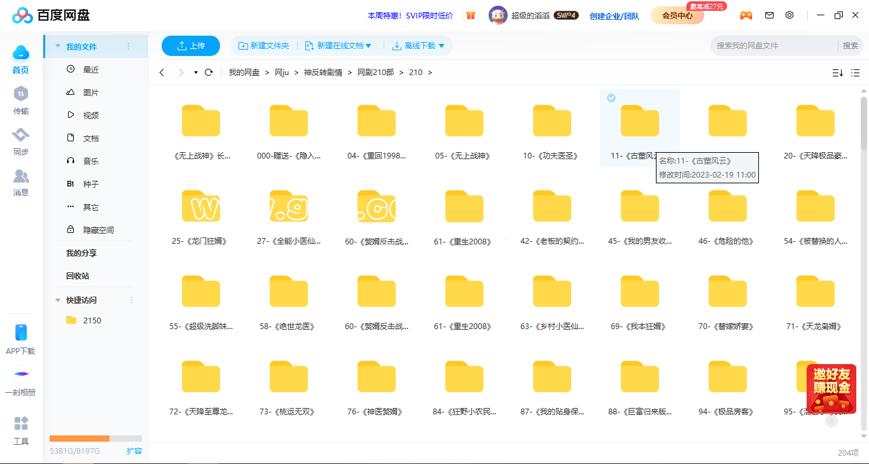Click the 扩容 storage expansion link
Screen dimensions: 869x464
tap(134, 451)
